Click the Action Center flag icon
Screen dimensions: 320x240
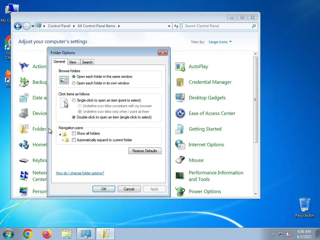[x=24, y=67]
